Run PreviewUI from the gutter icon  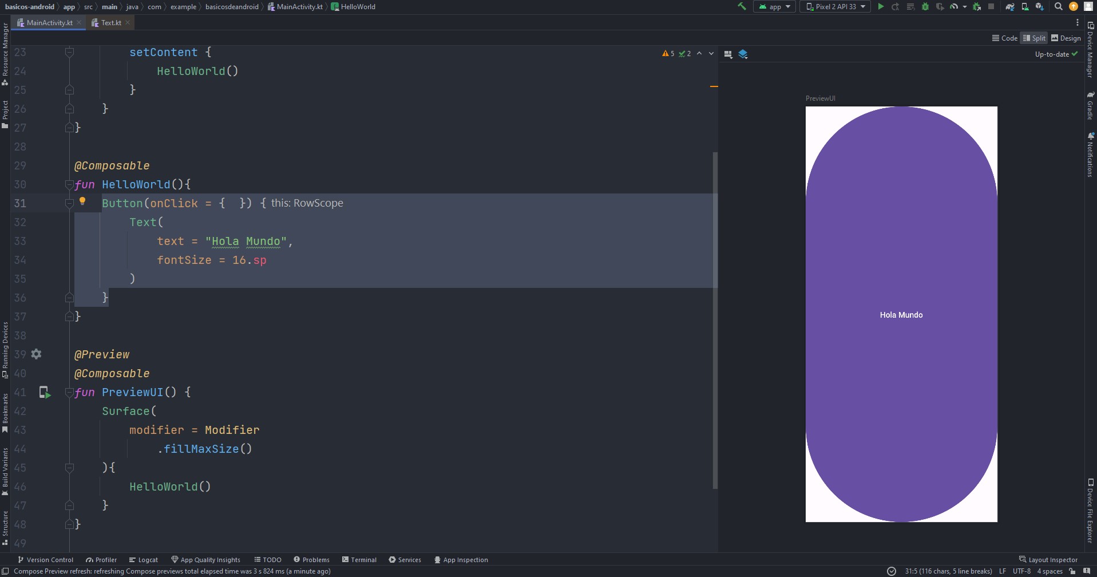click(x=45, y=392)
